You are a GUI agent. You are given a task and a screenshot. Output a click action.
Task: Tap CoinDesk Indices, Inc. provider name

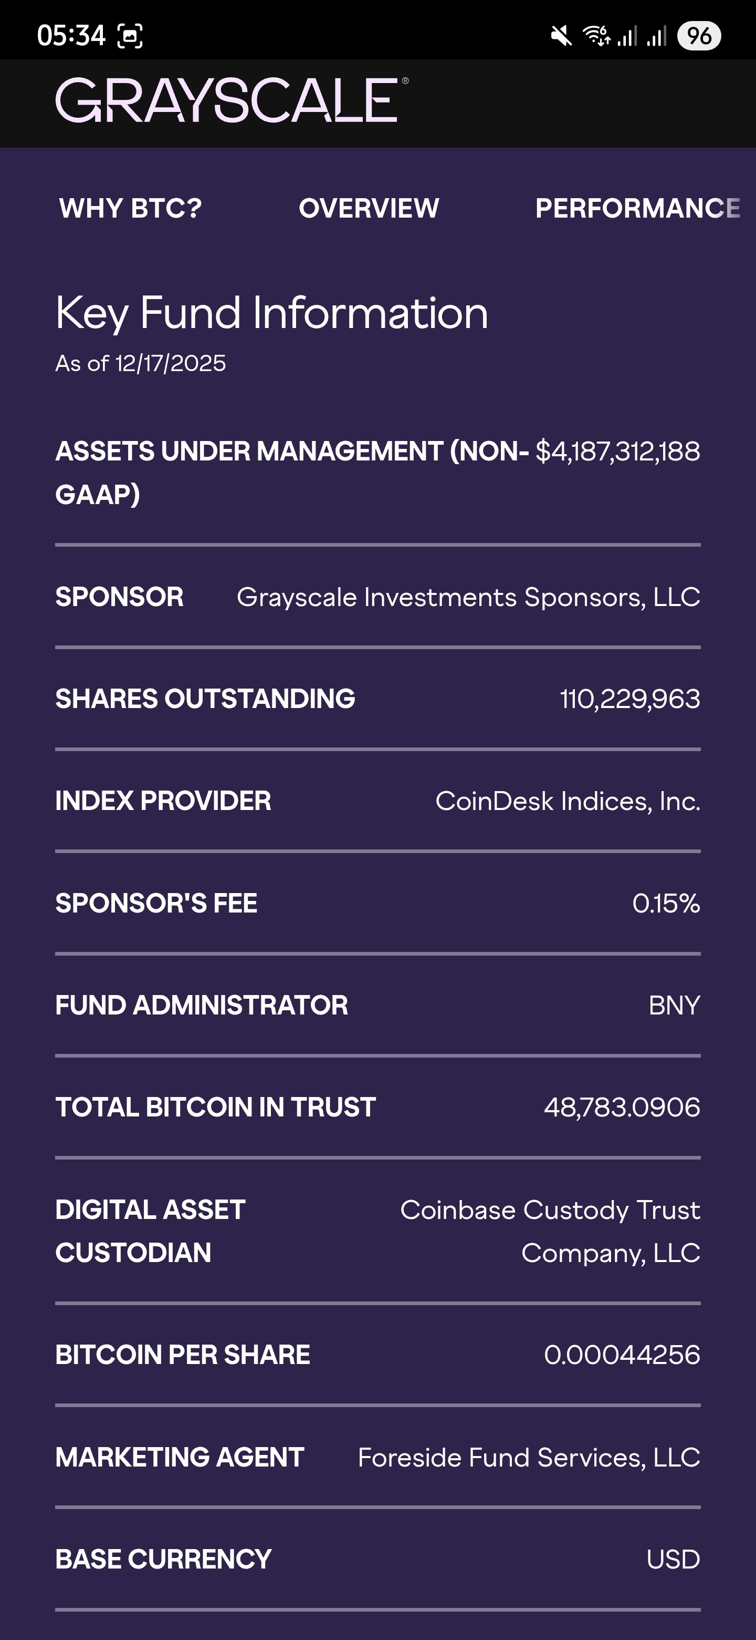(567, 801)
